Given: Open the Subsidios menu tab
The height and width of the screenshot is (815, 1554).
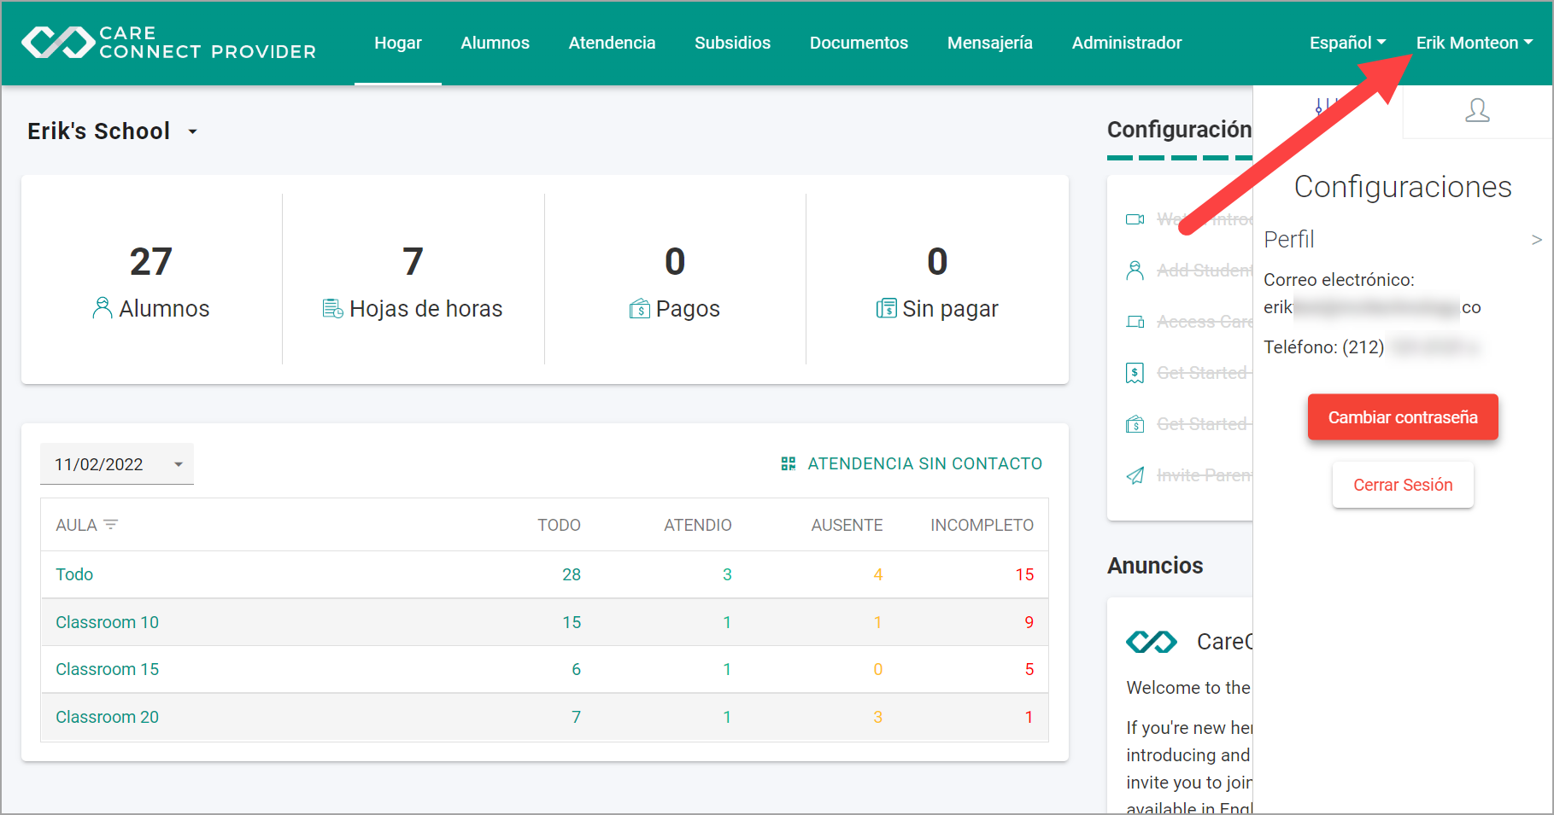Looking at the screenshot, I should [x=732, y=43].
